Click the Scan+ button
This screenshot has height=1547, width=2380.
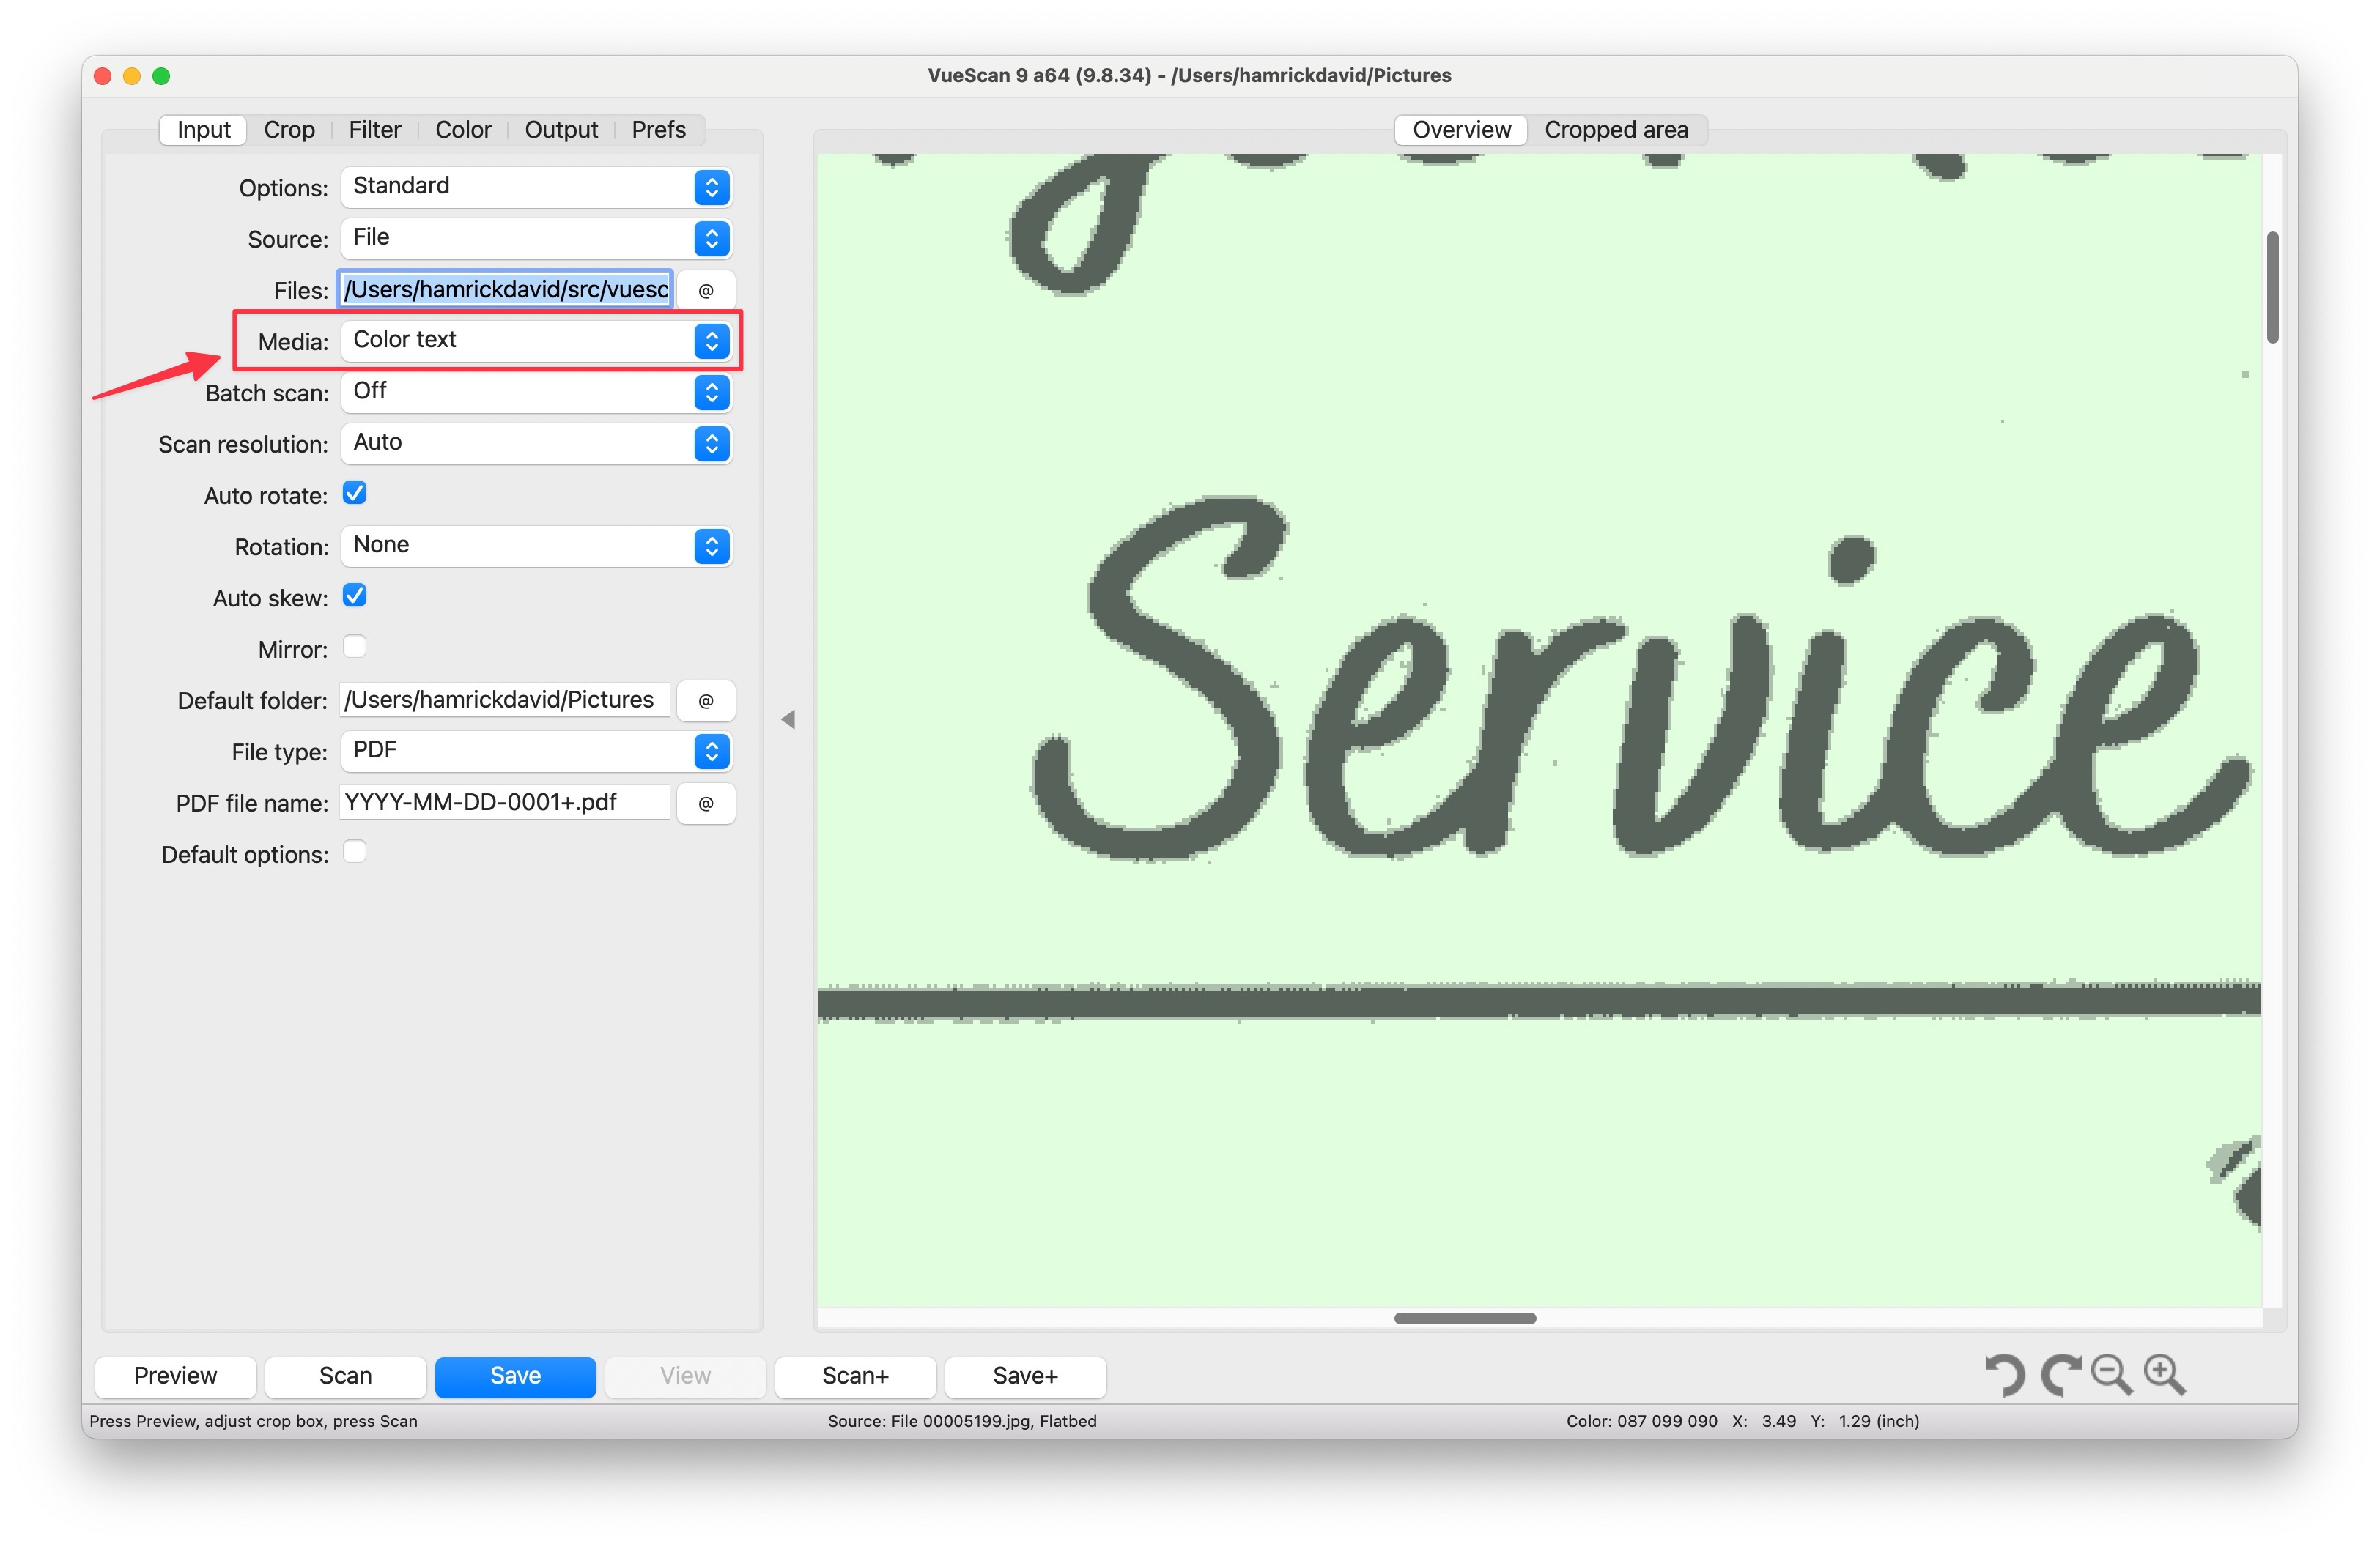(855, 1376)
